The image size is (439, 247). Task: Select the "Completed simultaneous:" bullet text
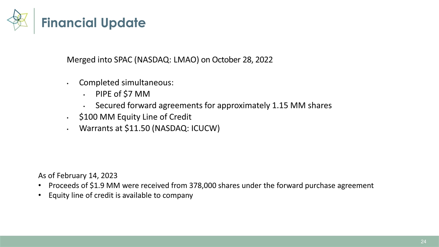[126, 83]
